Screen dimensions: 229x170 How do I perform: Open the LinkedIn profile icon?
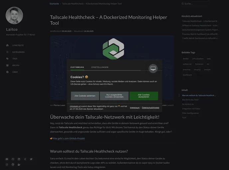coord(19,159)
